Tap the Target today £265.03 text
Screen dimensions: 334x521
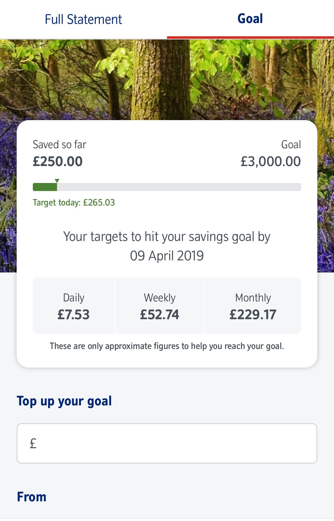click(74, 202)
